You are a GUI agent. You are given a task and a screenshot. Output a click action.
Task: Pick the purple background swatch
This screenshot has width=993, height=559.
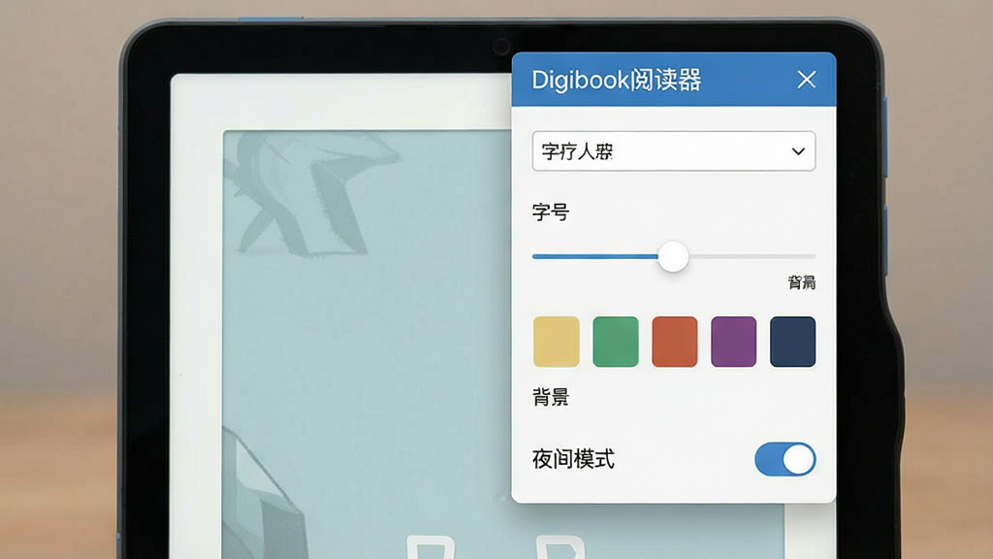(x=733, y=342)
